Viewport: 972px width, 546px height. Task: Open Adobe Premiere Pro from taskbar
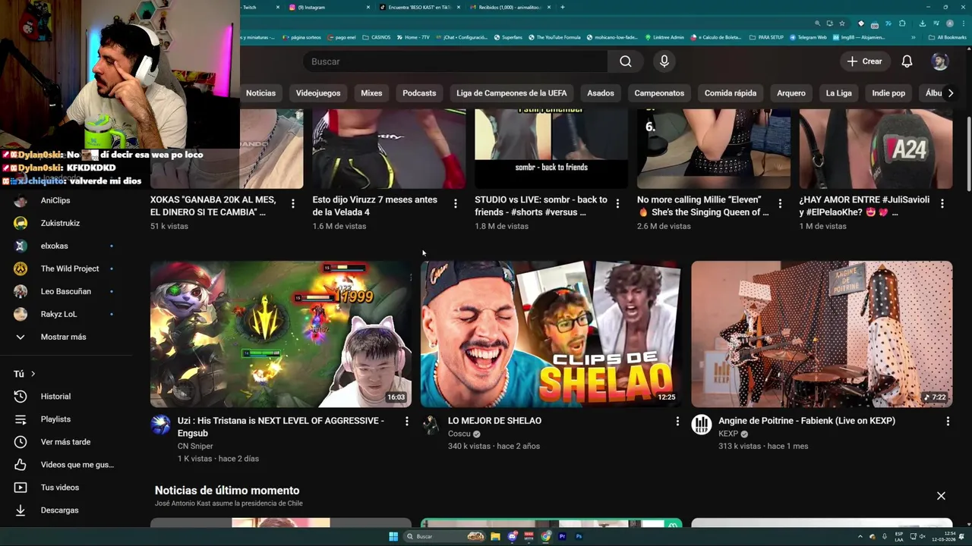tap(563, 536)
